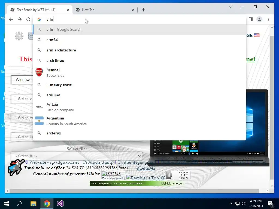Switch to the TechBench by WZT tab
Image resolution: width=279 pixels, height=209 pixels.
point(40,10)
